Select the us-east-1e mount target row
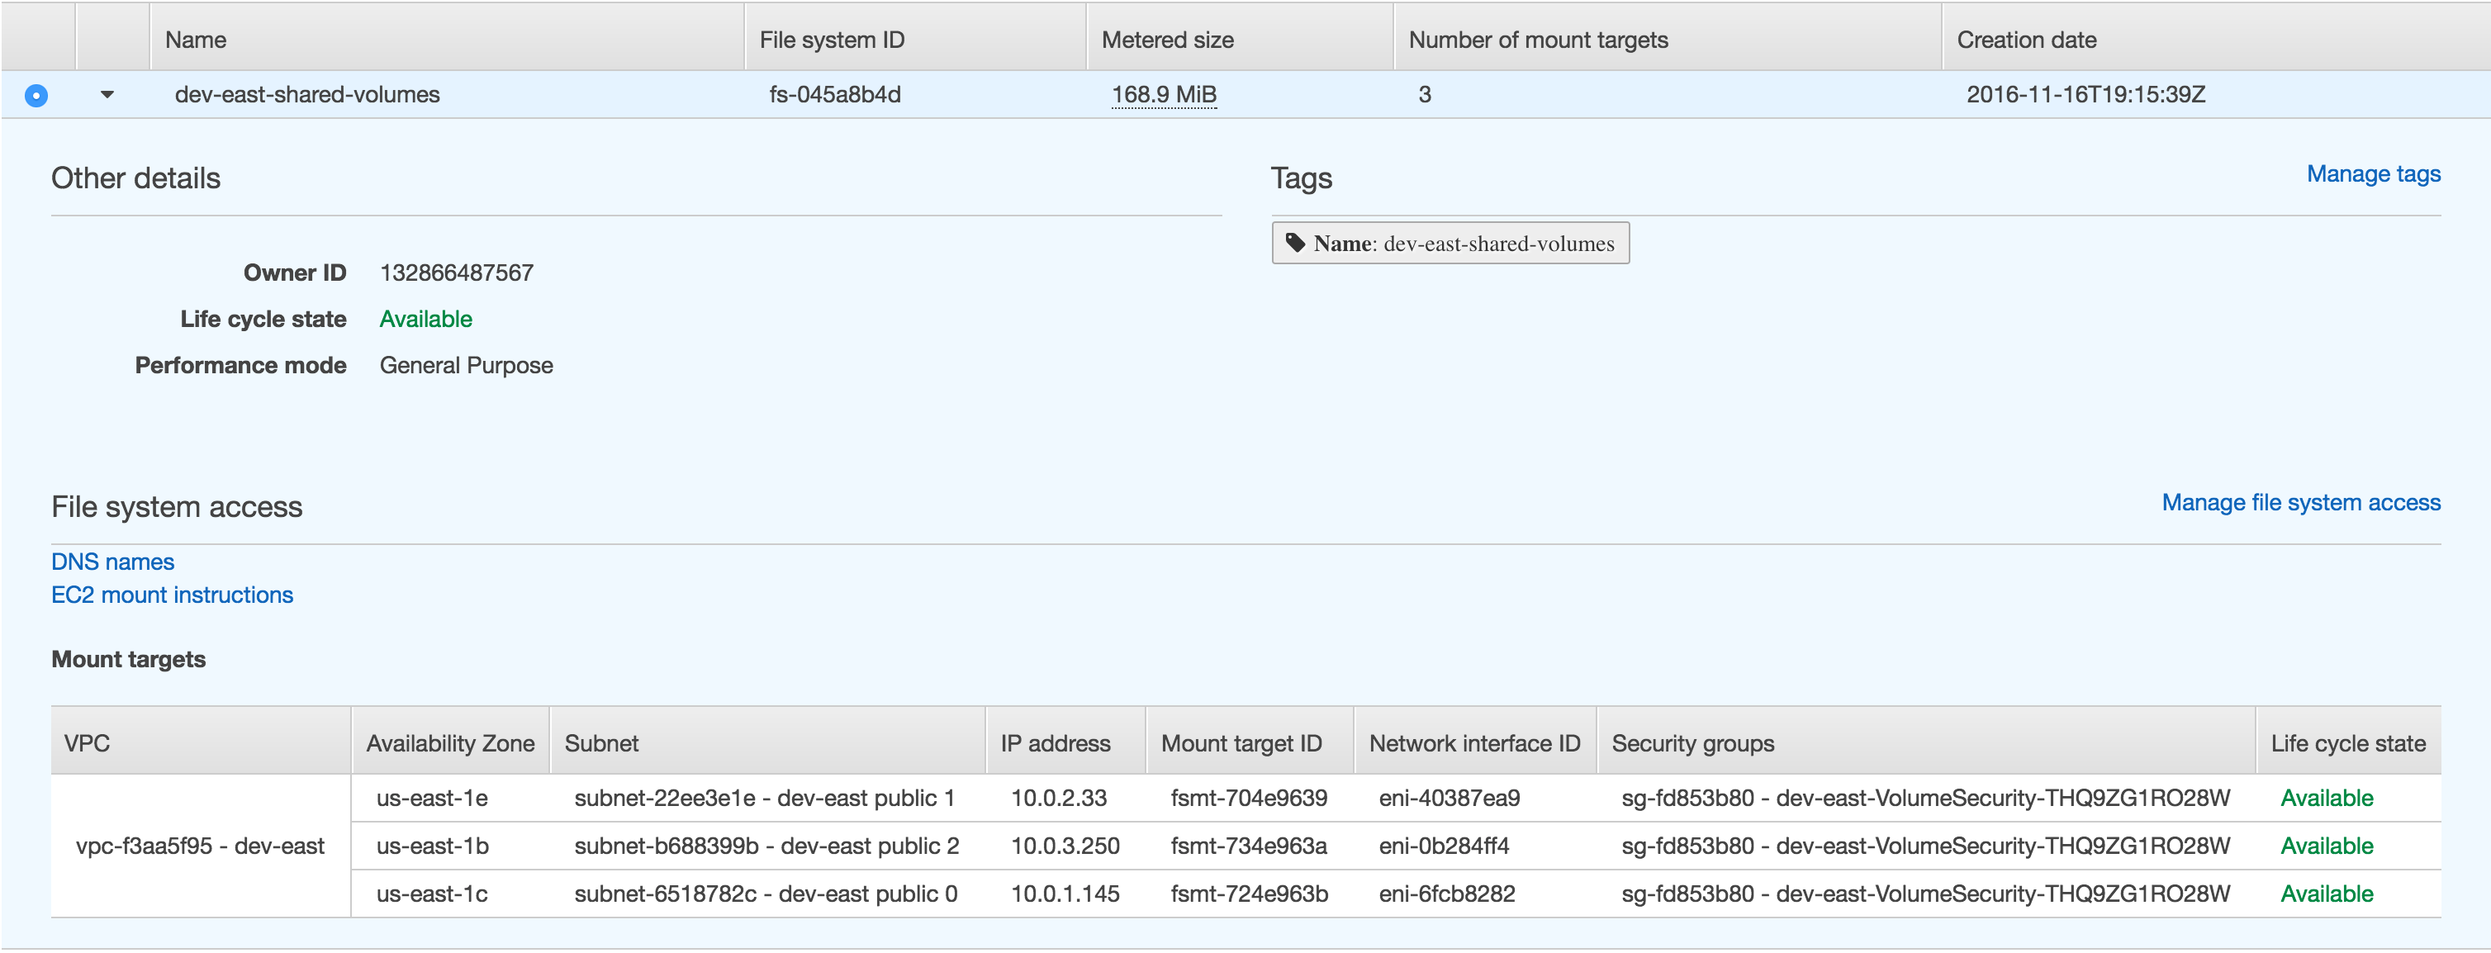The width and height of the screenshot is (2491, 953). (x=431, y=798)
